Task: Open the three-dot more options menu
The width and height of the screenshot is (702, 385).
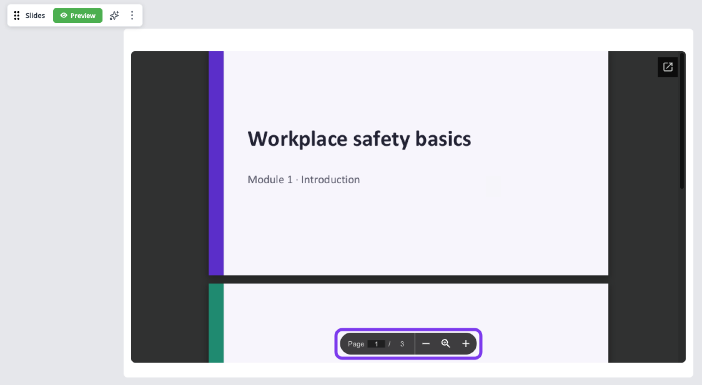Action: [132, 16]
